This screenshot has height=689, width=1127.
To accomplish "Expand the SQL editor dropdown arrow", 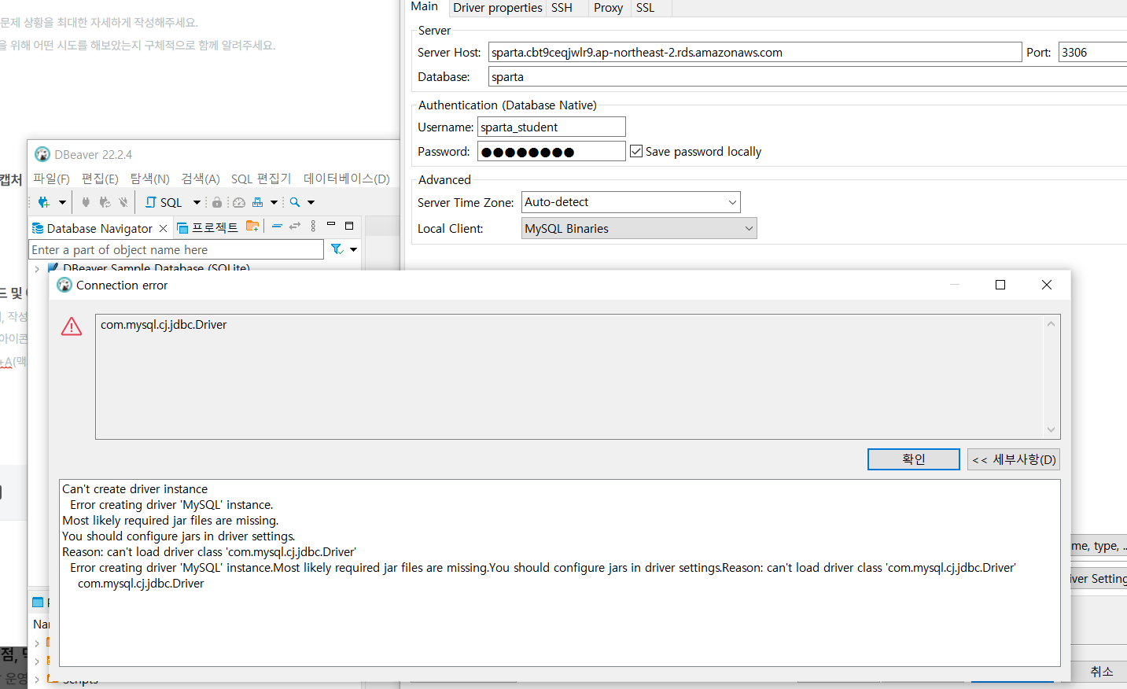I will tap(197, 202).
